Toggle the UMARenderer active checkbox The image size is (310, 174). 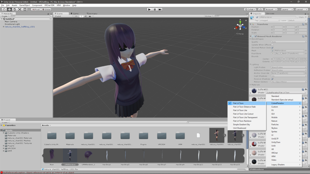click(257, 17)
